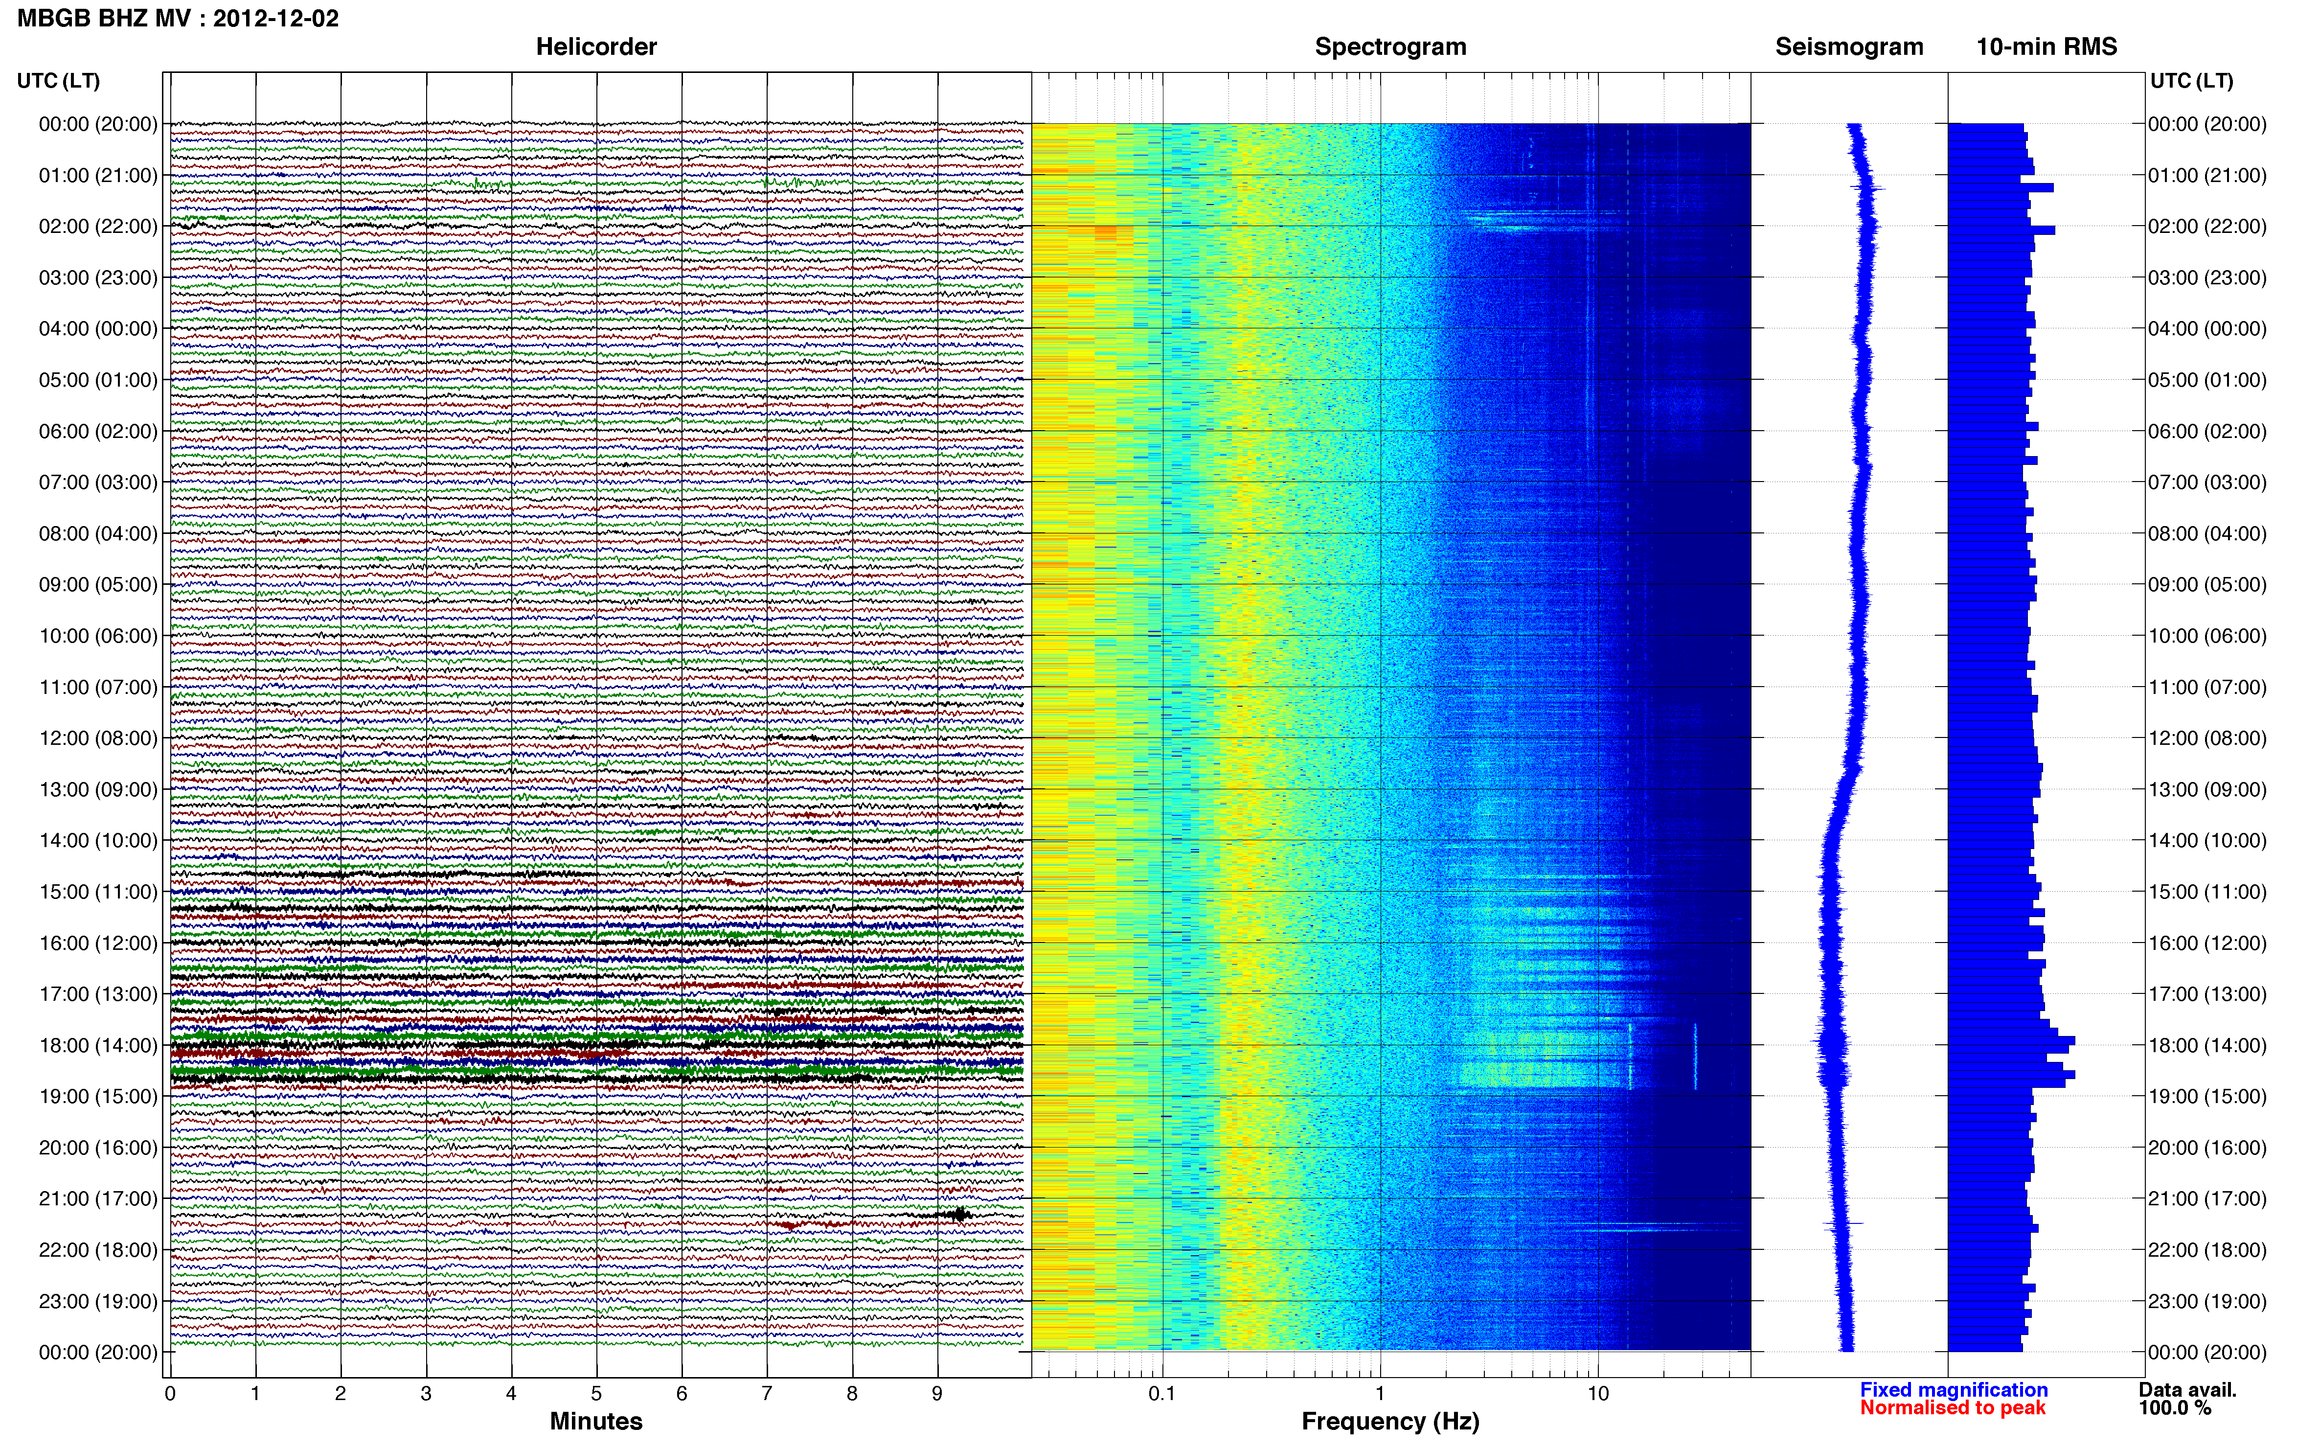The width and height of the screenshot is (2319, 1450).
Task: Click the RMS bar peak near 02:00
Action: 2001,230
